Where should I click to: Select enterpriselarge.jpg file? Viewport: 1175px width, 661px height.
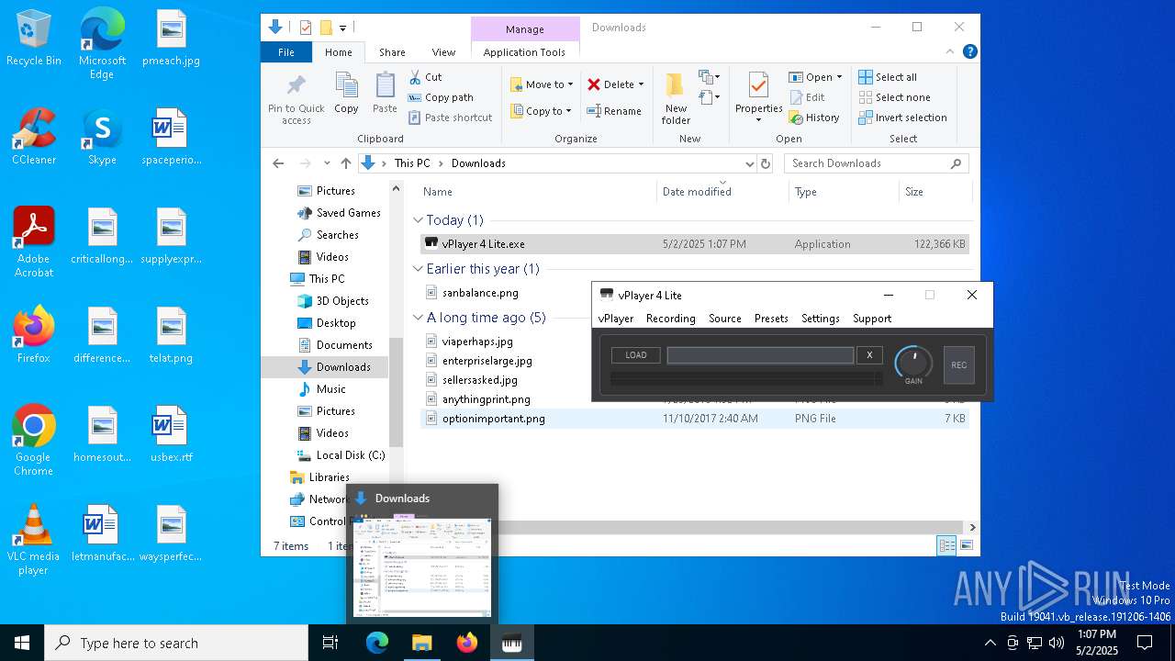pyautogui.click(x=487, y=361)
